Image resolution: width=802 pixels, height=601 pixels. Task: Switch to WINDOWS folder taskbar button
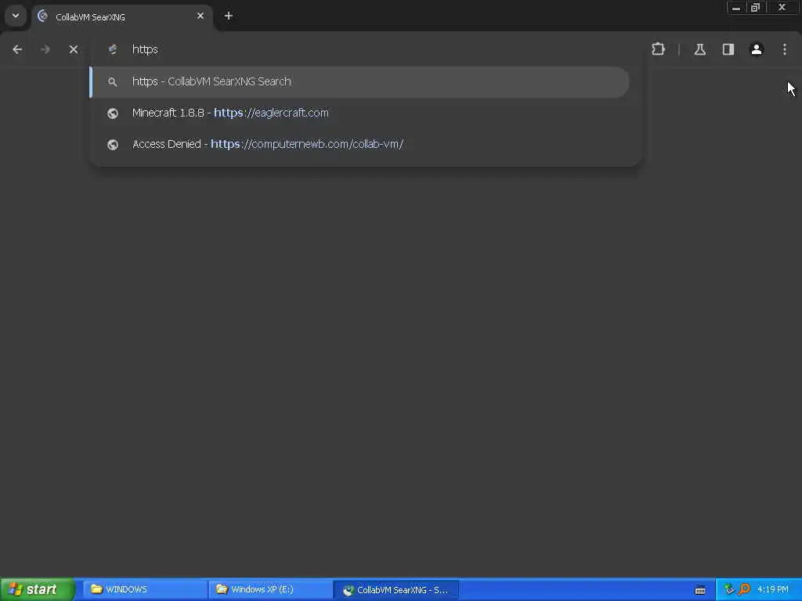click(x=144, y=590)
